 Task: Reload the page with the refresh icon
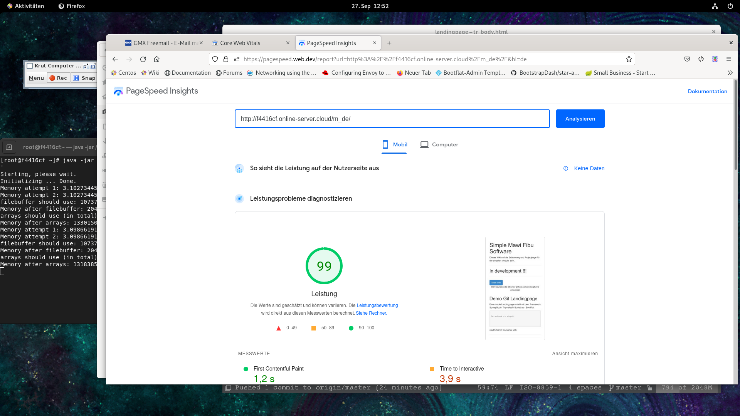tap(143, 59)
